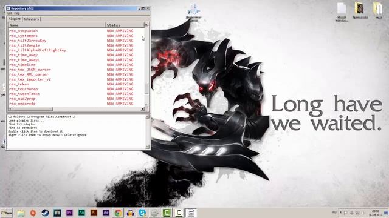
Task: Open Skype from the taskbar
Action: tap(142, 213)
